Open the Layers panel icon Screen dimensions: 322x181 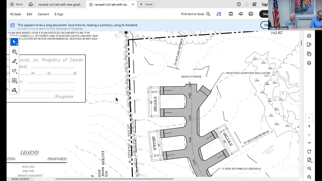(309, 63)
